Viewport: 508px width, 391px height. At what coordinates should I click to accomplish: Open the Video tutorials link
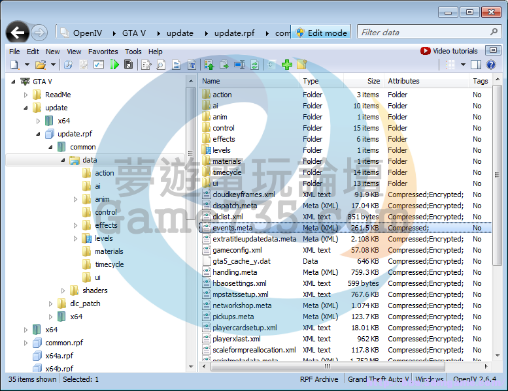coord(455,51)
